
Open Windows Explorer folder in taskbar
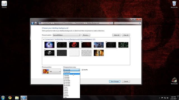17,98
